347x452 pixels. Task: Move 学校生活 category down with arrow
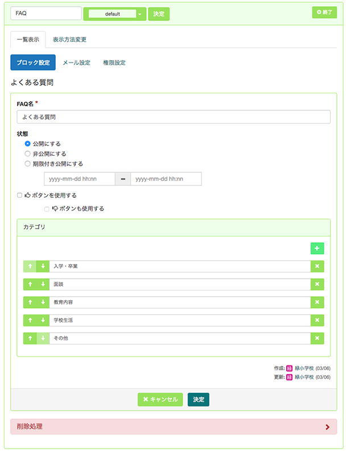(43, 320)
